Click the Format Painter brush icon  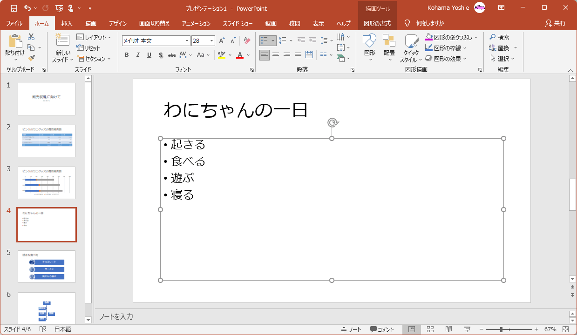(x=31, y=58)
